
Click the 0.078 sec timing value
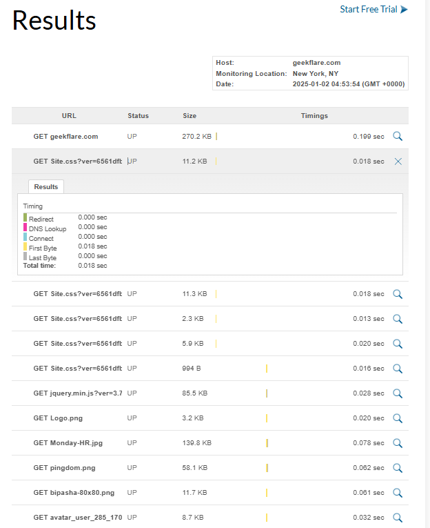(x=369, y=443)
